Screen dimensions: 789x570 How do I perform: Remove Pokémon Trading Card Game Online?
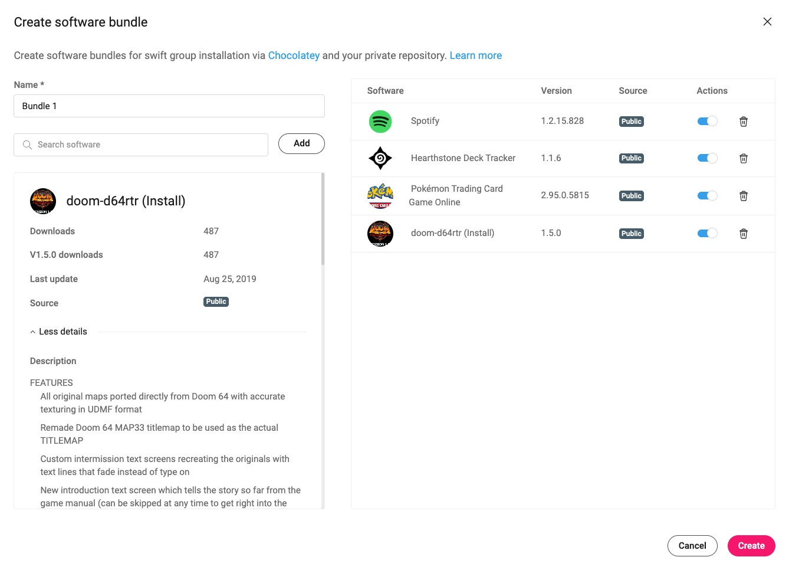click(744, 196)
